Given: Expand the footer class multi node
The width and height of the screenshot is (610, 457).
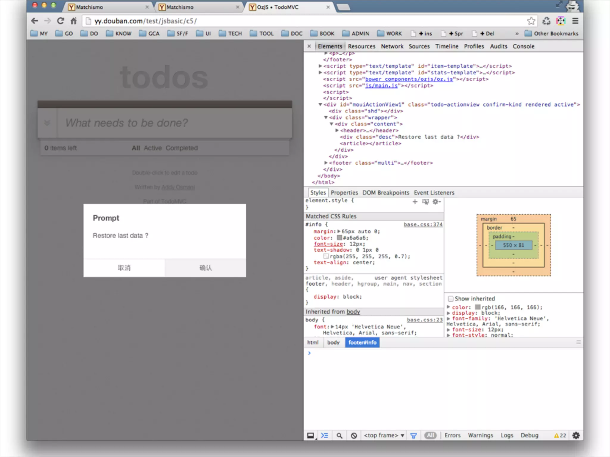Looking at the screenshot, I should [326, 163].
